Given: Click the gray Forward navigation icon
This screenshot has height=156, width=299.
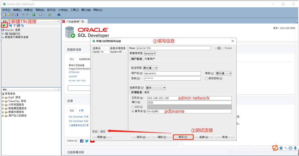Looking at the screenshot, I should (x=40, y=15).
